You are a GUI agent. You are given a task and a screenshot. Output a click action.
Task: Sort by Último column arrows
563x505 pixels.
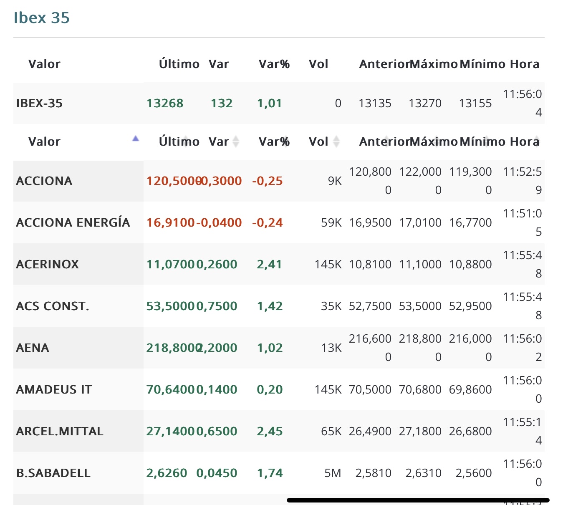(x=185, y=141)
